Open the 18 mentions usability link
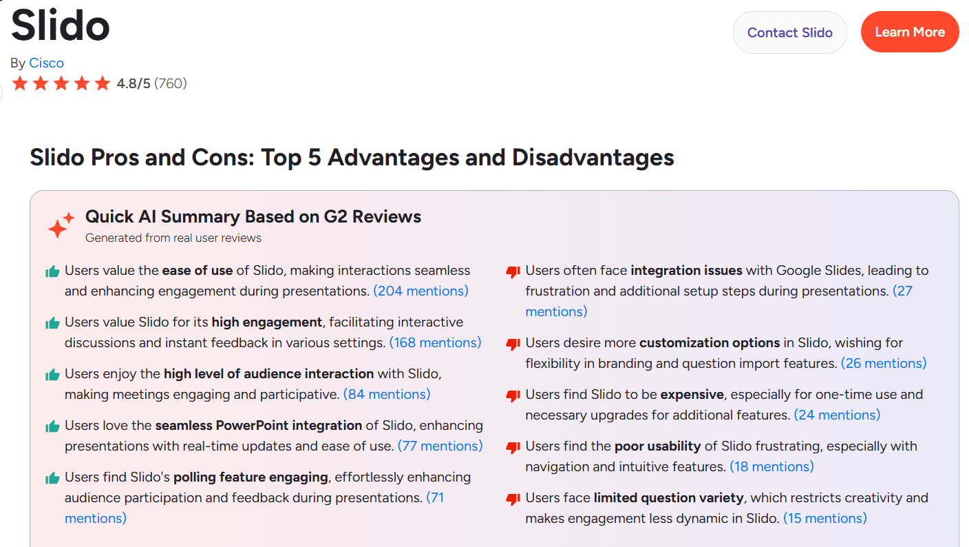Viewport: 969px width, 547px height. click(771, 466)
